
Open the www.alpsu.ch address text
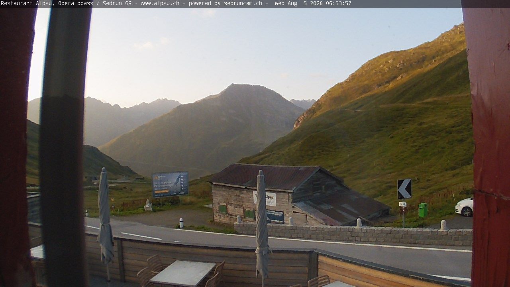pos(160,4)
